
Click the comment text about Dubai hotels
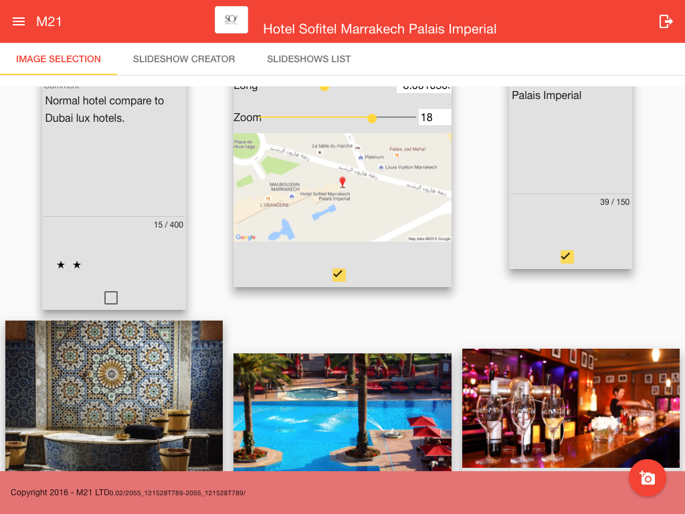pos(104,109)
